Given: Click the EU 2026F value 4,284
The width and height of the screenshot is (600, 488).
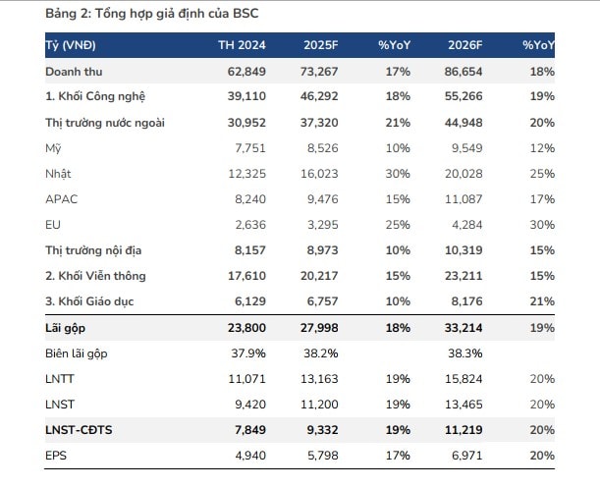Looking at the screenshot, I should tap(466, 225).
